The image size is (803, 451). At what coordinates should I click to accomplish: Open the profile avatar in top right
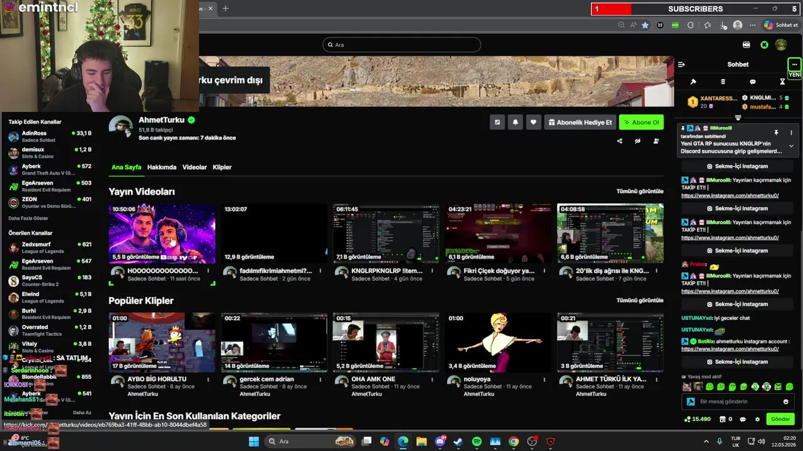coord(781,45)
